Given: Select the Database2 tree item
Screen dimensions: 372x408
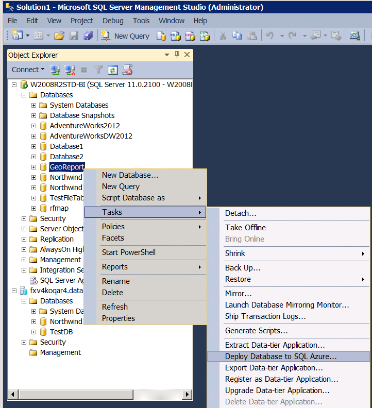Looking at the screenshot, I should point(66,157).
